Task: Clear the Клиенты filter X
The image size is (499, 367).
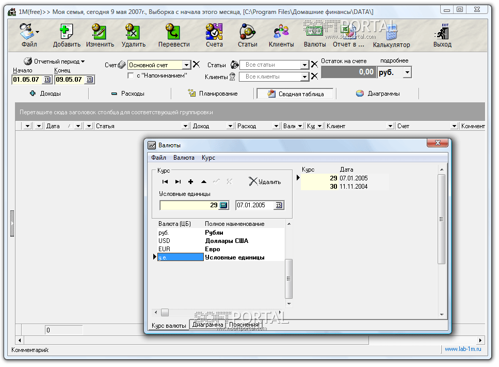Action: tap(314, 76)
